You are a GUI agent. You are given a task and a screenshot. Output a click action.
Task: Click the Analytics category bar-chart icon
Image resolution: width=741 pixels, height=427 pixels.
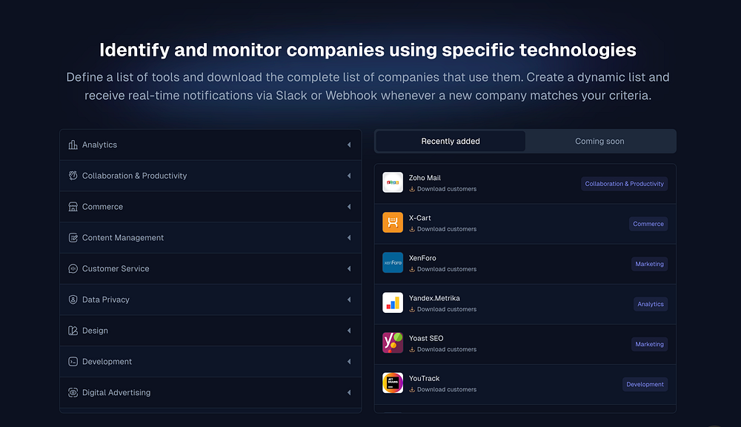point(73,145)
